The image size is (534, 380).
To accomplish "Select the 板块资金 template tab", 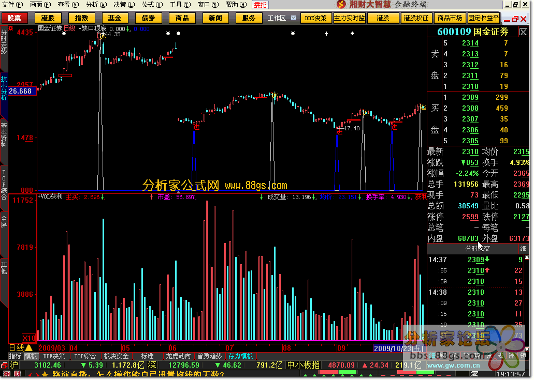I will click(x=116, y=356).
